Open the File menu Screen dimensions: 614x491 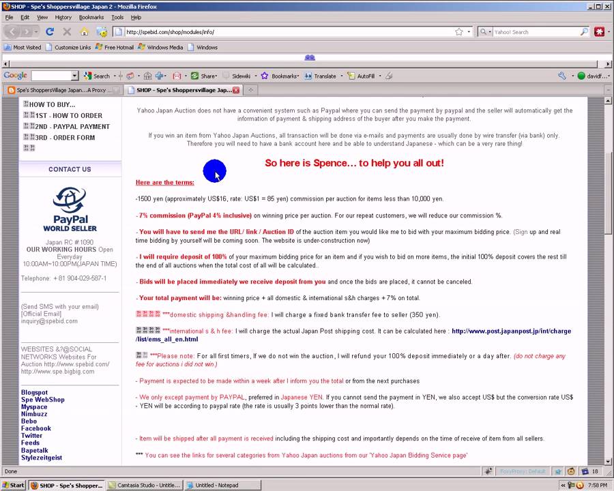(x=9, y=17)
